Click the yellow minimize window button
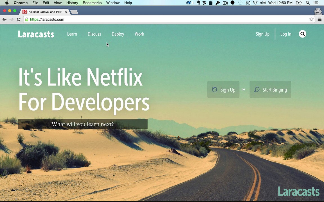The image size is (324, 202). point(10,10)
